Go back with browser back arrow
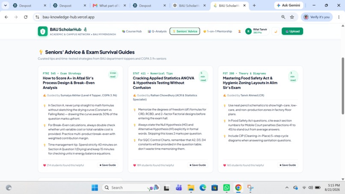 click(6, 17)
